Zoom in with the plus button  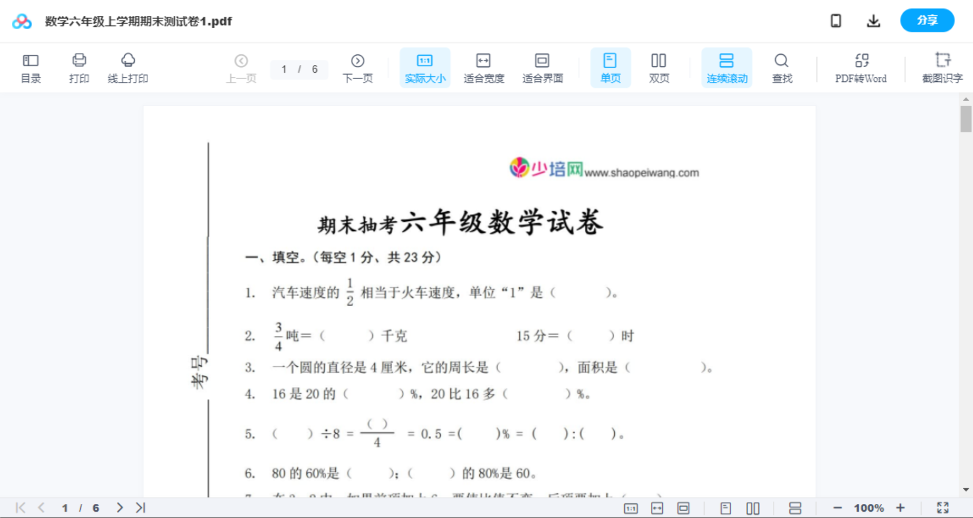click(x=901, y=508)
